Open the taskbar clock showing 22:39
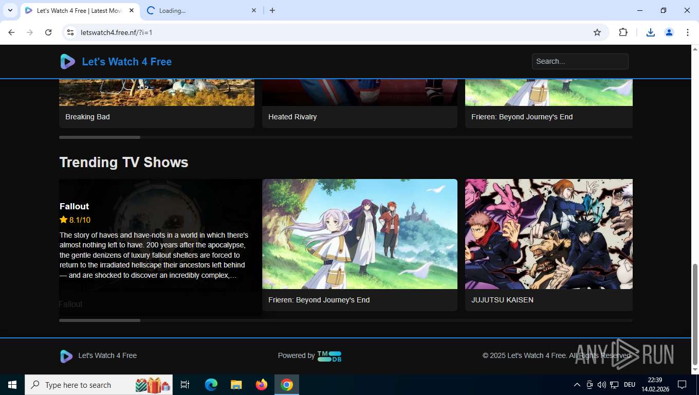 (x=655, y=385)
